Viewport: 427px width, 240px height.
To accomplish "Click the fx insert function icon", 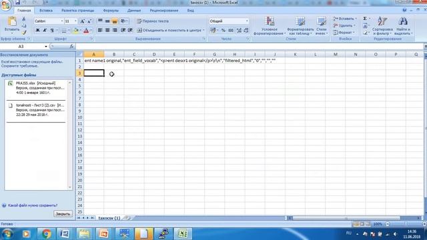I will tap(71, 47).
